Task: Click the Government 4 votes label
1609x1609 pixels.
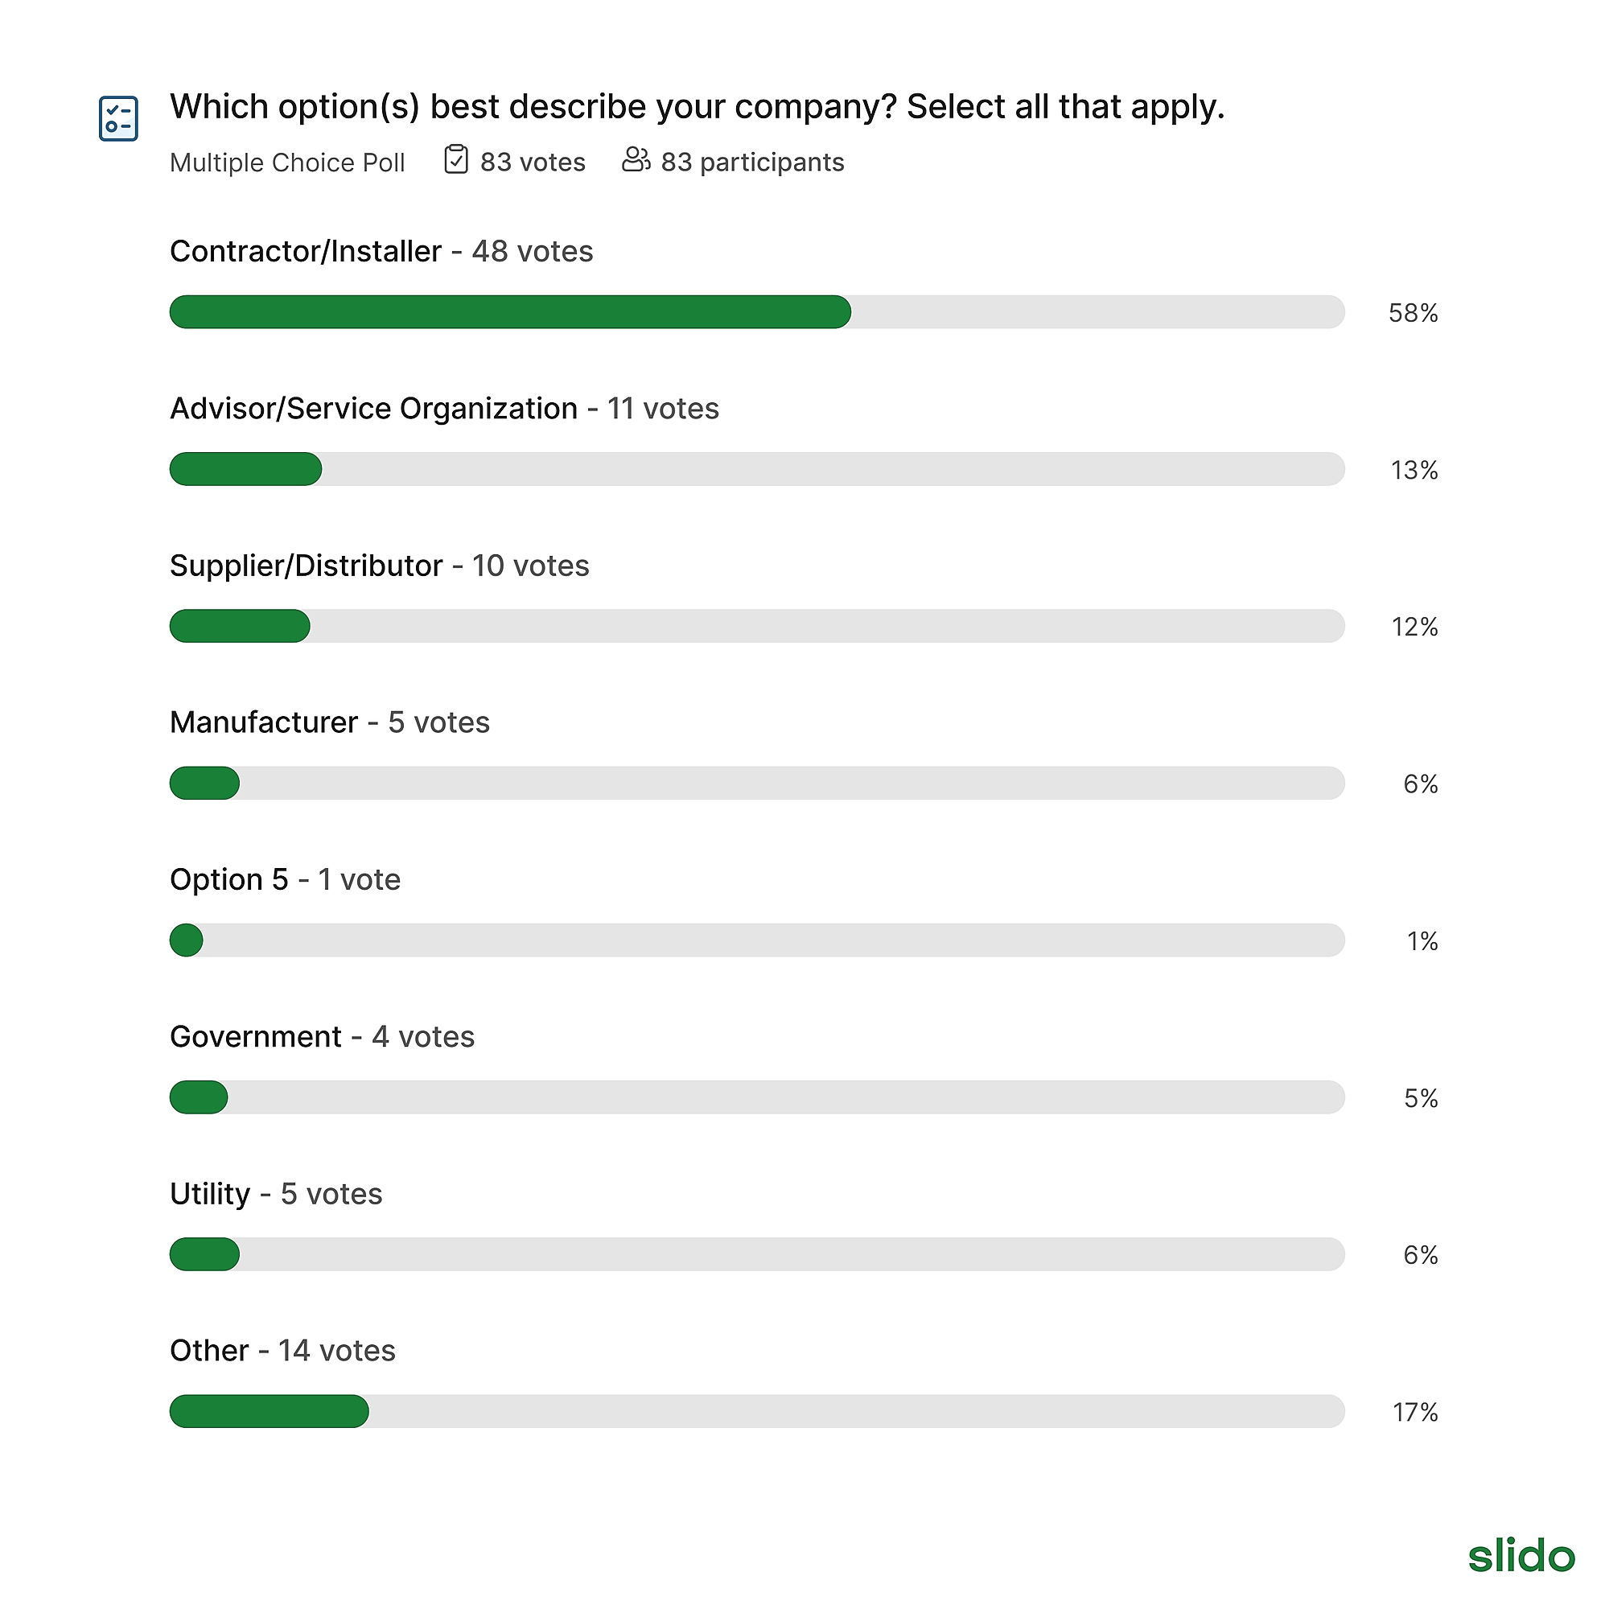Action: pyautogui.click(x=323, y=1037)
